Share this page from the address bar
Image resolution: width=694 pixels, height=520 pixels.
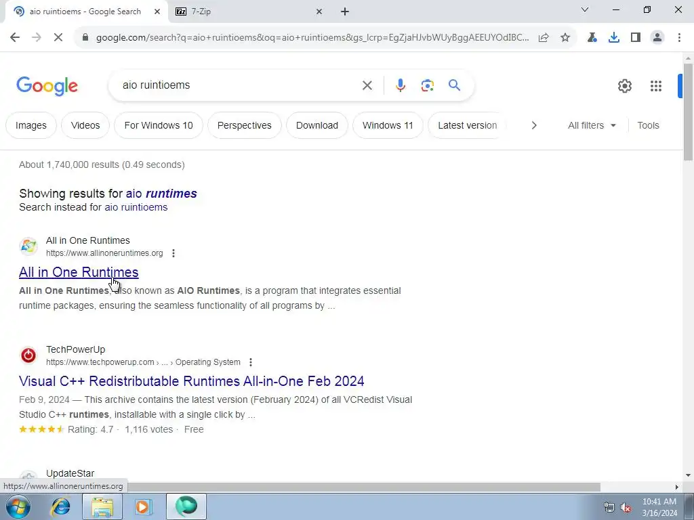[544, 38]
